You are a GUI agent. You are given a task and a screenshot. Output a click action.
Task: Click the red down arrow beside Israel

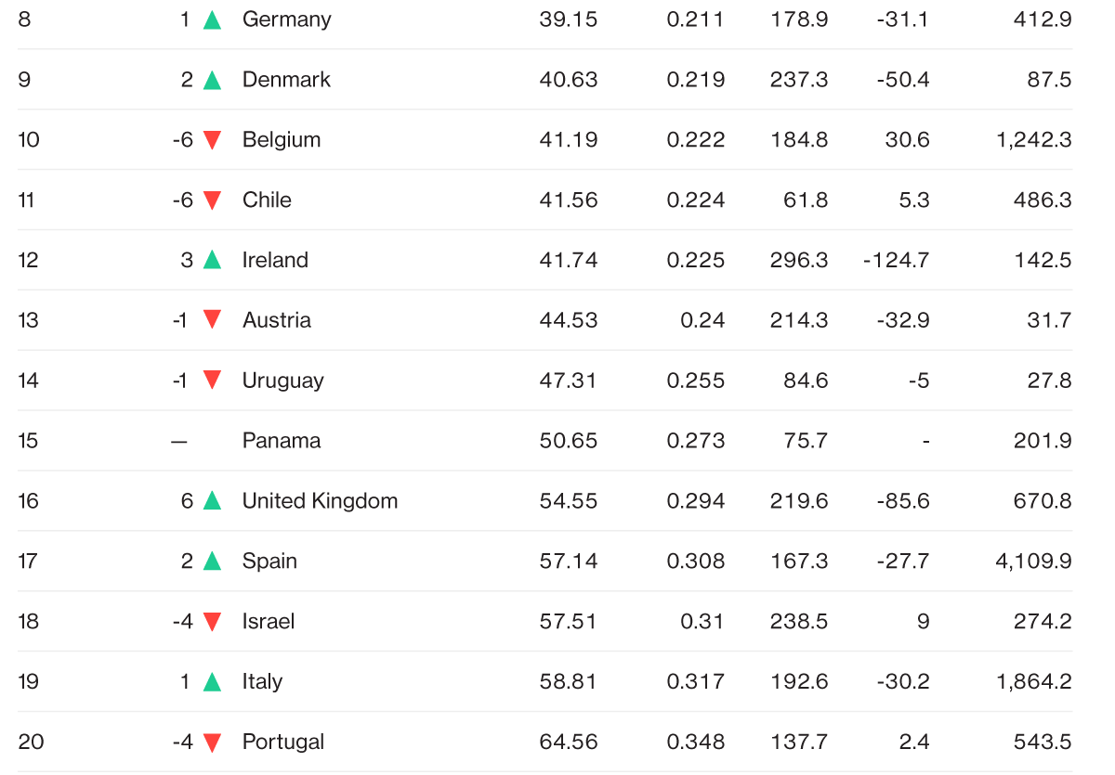[212, 622]
